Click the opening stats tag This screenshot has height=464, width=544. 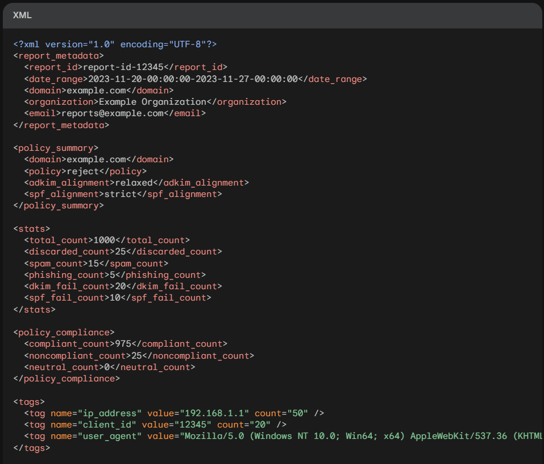click(x=32, y=229)
